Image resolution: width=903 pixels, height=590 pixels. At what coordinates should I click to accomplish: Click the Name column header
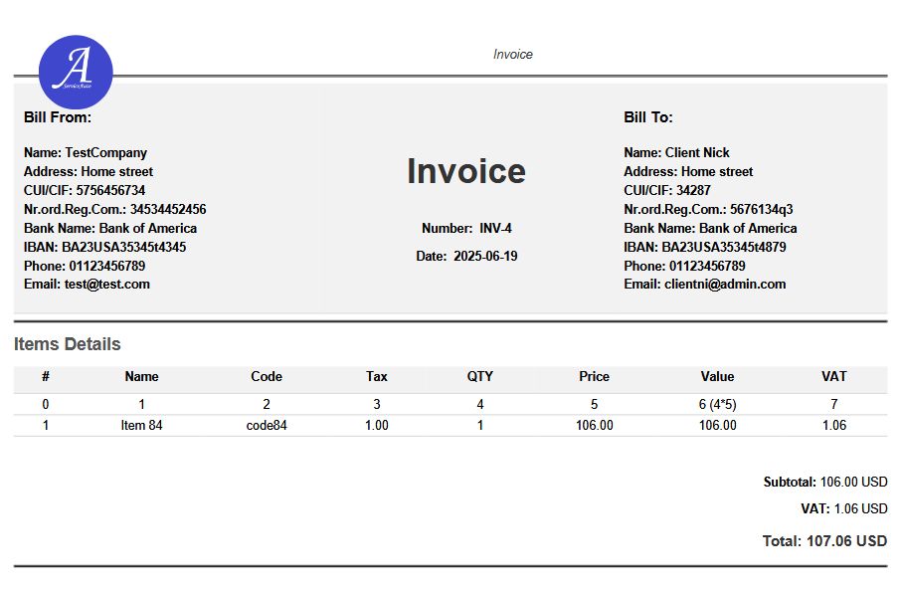pyautogui.click(x=141, y=376)
